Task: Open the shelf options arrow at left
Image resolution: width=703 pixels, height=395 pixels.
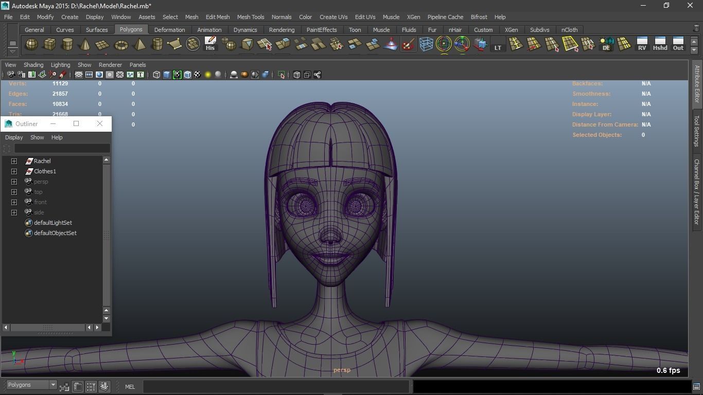Action: [x=12, y=51]
